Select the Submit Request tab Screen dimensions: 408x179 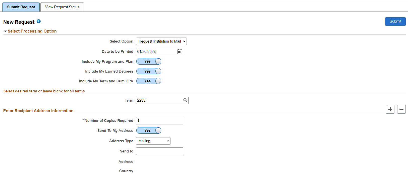[21, 7]
